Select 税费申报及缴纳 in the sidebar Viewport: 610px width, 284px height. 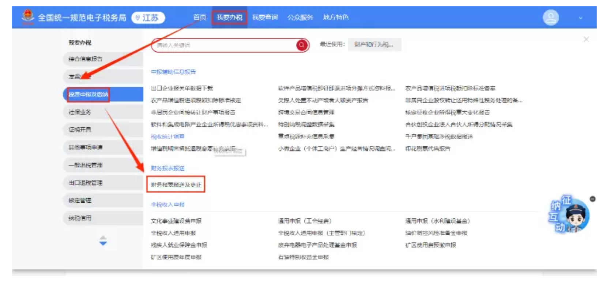tap(103, 94)
